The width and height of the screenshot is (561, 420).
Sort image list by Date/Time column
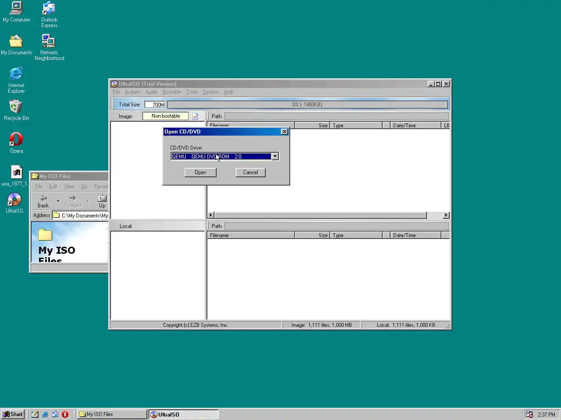415,126
